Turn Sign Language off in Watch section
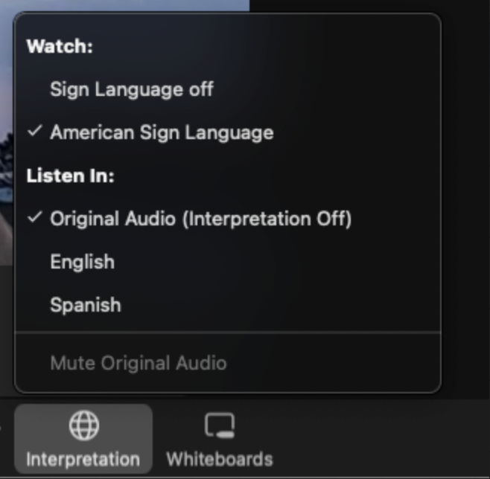The width and height of the screenshot is (490, 479). tap(132, 89)
